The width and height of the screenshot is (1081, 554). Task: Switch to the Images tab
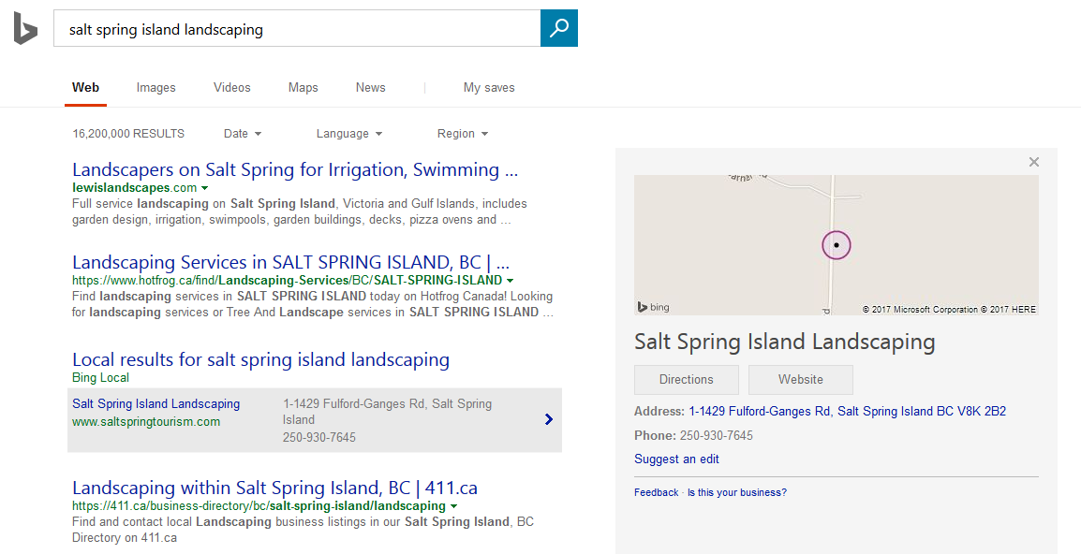(156, 87)
